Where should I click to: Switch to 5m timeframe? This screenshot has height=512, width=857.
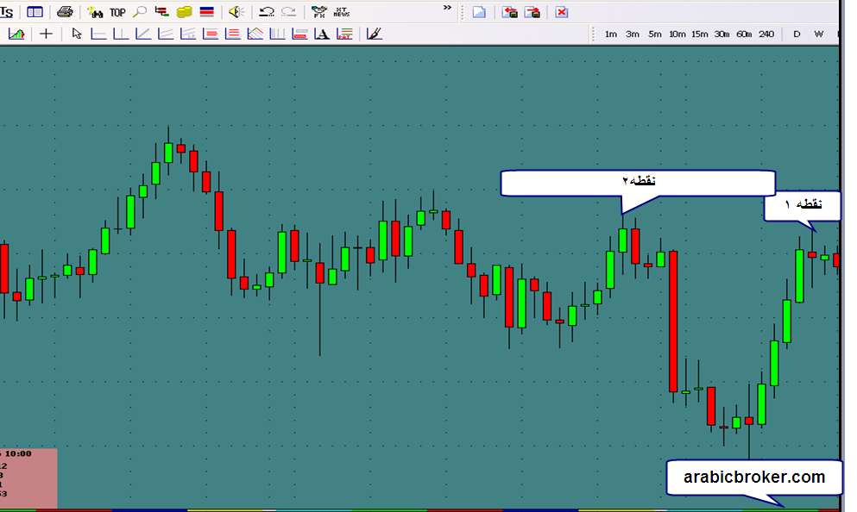pyautogui.click(x=655, y=34)
